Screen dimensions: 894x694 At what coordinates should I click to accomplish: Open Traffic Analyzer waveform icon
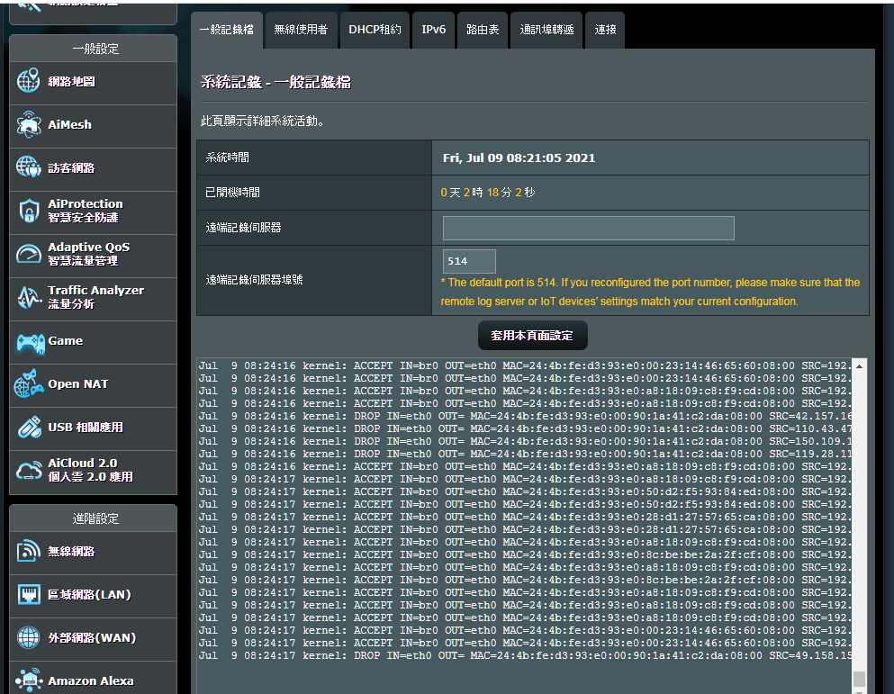(28, 298)
